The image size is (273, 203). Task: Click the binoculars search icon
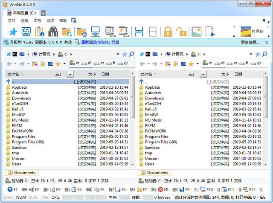(53, 31)
